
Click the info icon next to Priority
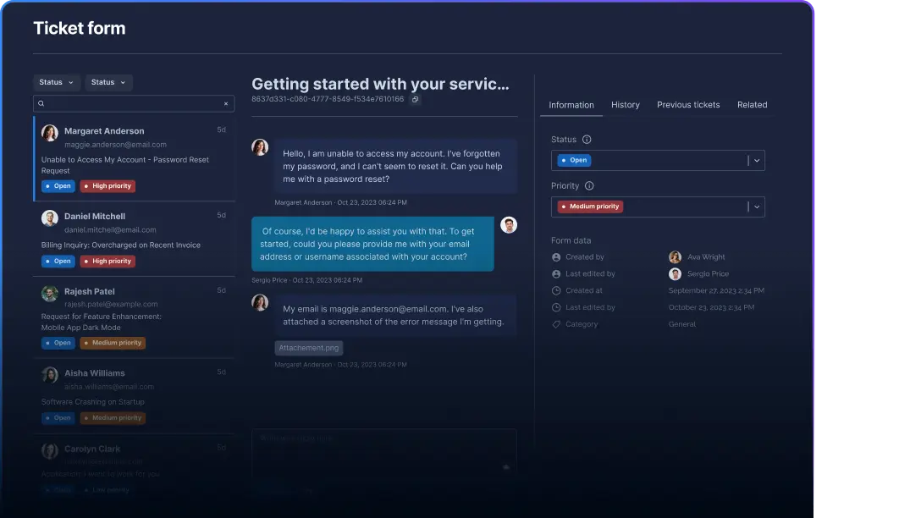(589, 186)
